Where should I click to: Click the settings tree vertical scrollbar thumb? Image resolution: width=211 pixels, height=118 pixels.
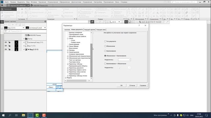point(91,60)
